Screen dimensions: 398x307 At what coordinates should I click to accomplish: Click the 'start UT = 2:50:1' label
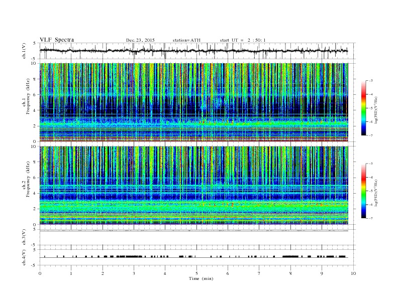(243, 40)
